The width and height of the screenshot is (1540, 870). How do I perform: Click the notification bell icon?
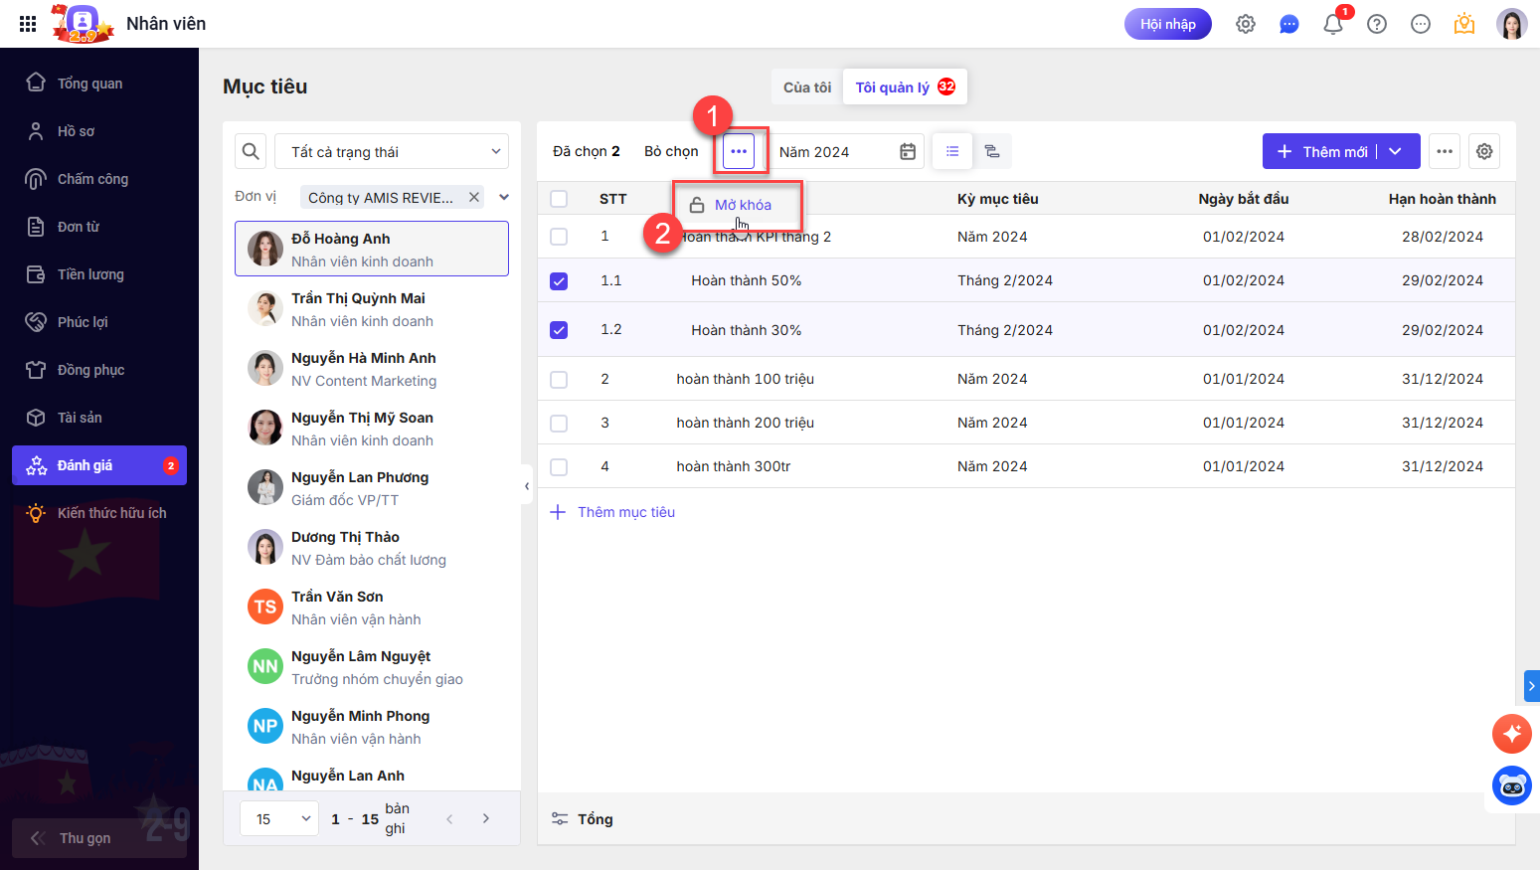click(1332, 25)
